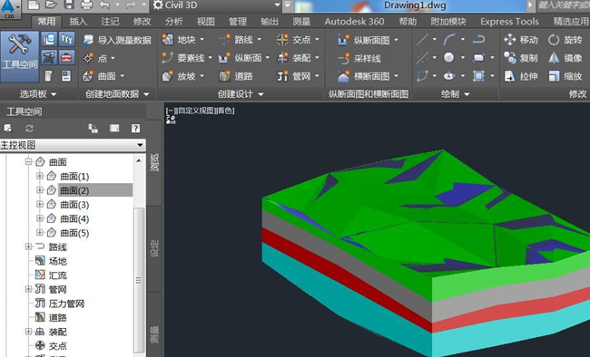Click the 工具空间 Toolspace button
The image size is (590, 357).
pyautogui.click(x=20, y=57)
